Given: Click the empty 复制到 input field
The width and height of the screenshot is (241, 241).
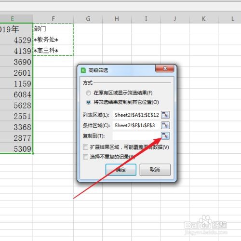Looking at the screenshot, I should (136, 136).
